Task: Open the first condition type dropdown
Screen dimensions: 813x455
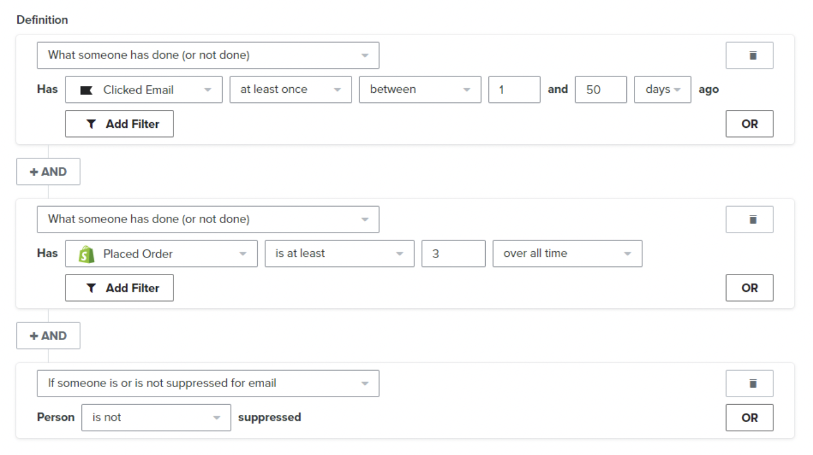Action: coord(208,55)
